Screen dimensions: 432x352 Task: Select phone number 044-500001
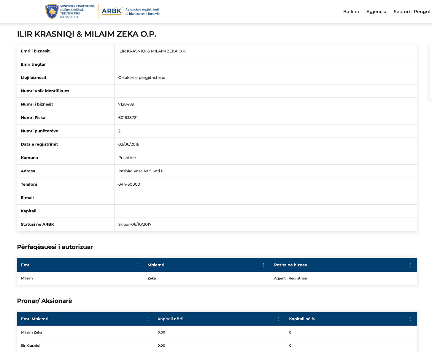pos(130,184)
